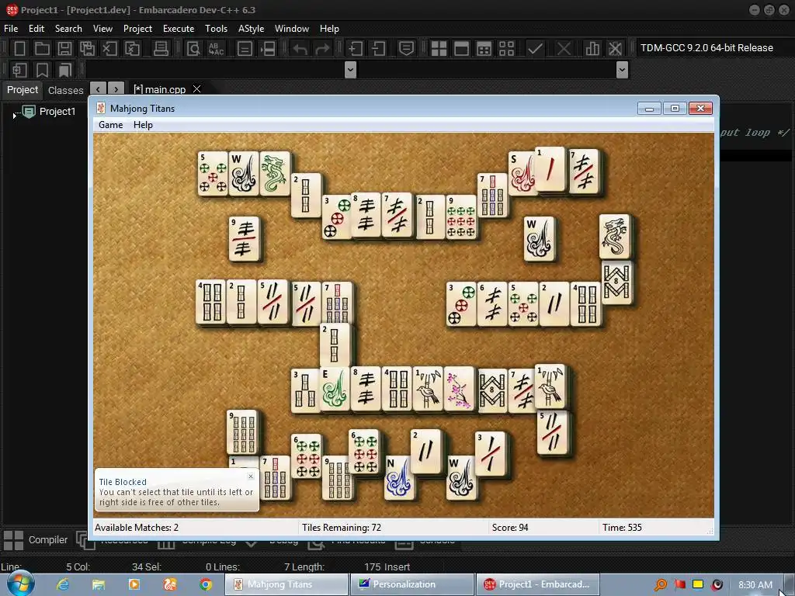Screen dimensions: 795x596
Task: Click the Close file toolbar icon
Action: [x=109, y=49]
